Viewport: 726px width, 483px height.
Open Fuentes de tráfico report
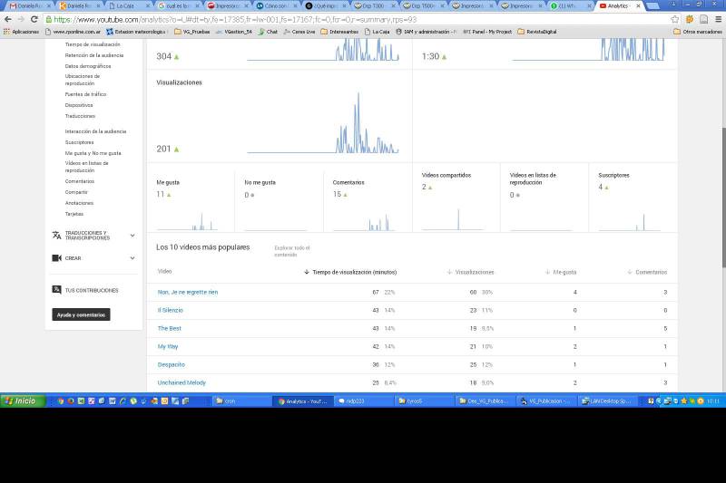click(x=85, y=94)
